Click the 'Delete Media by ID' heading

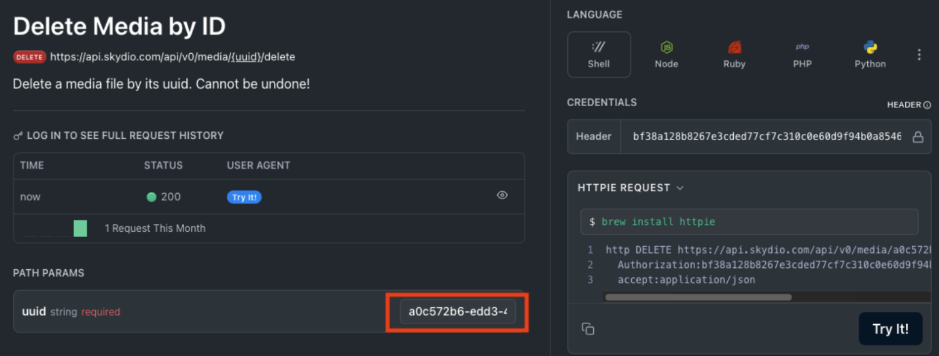119,26
